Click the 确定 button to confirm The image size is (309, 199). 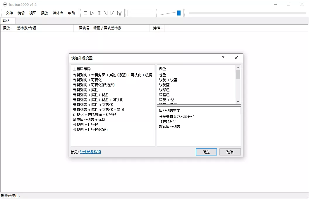coord(206,152)
